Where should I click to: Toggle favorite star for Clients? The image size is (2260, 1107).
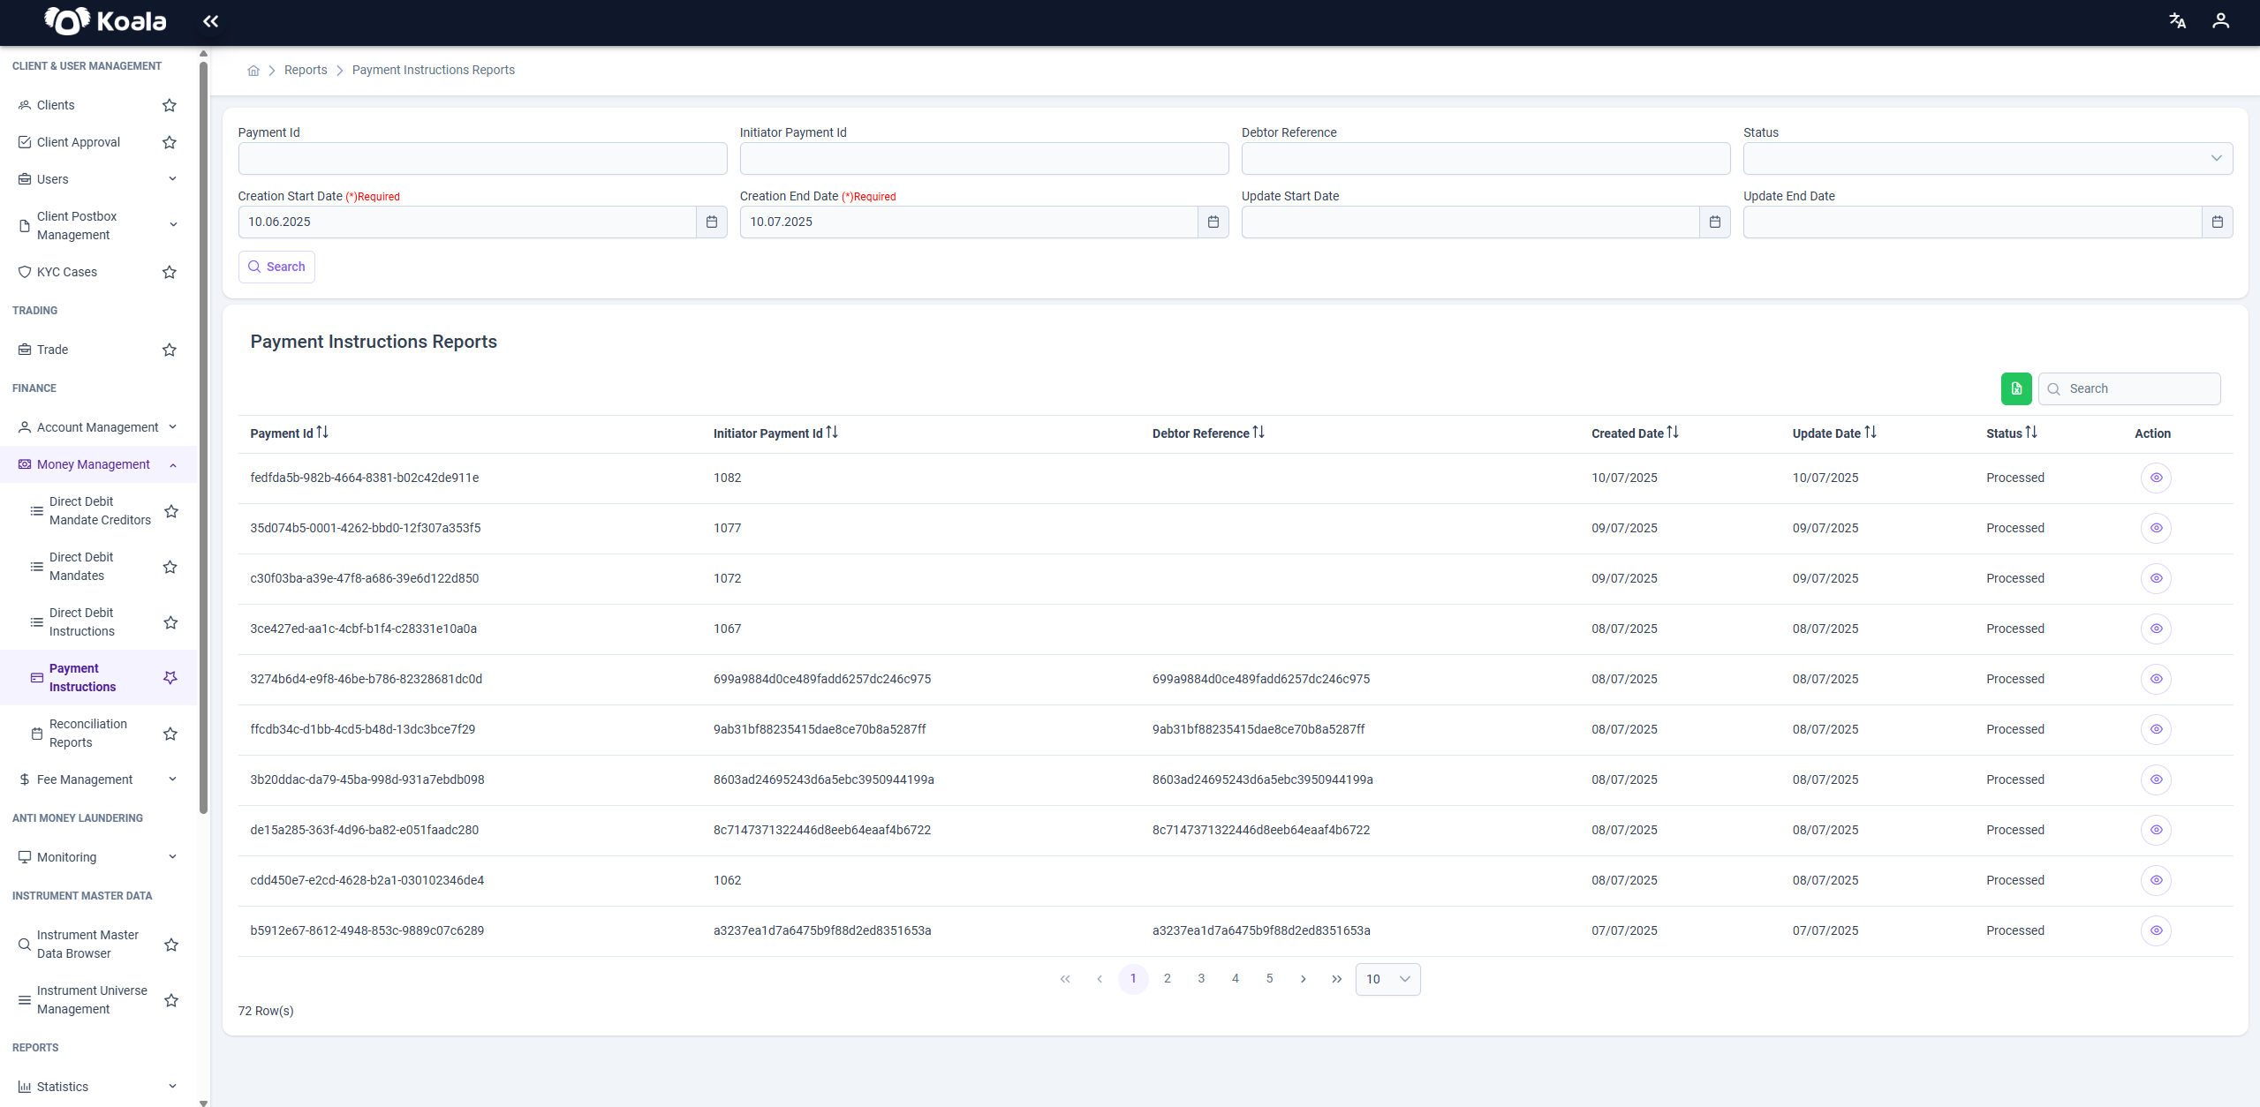[x=170, y=105]
